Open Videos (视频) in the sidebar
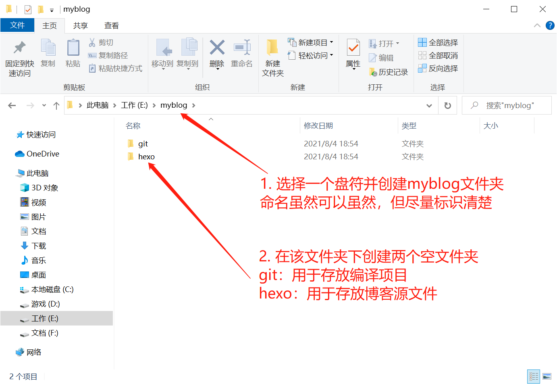This screenshot has height=384, width=557. pyautogui.click(x=33, y=202)
